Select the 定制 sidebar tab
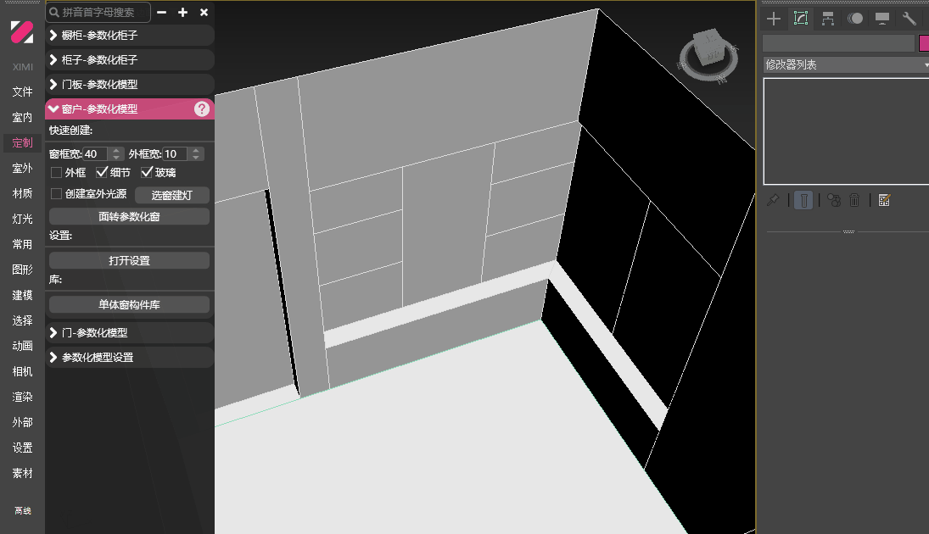This screenshot has height=534, width=929. click(x=23, y=142)
